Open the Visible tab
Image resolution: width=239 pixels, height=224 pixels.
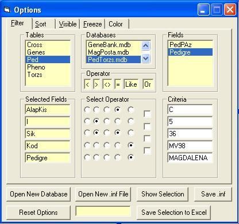tap(68, 24)
